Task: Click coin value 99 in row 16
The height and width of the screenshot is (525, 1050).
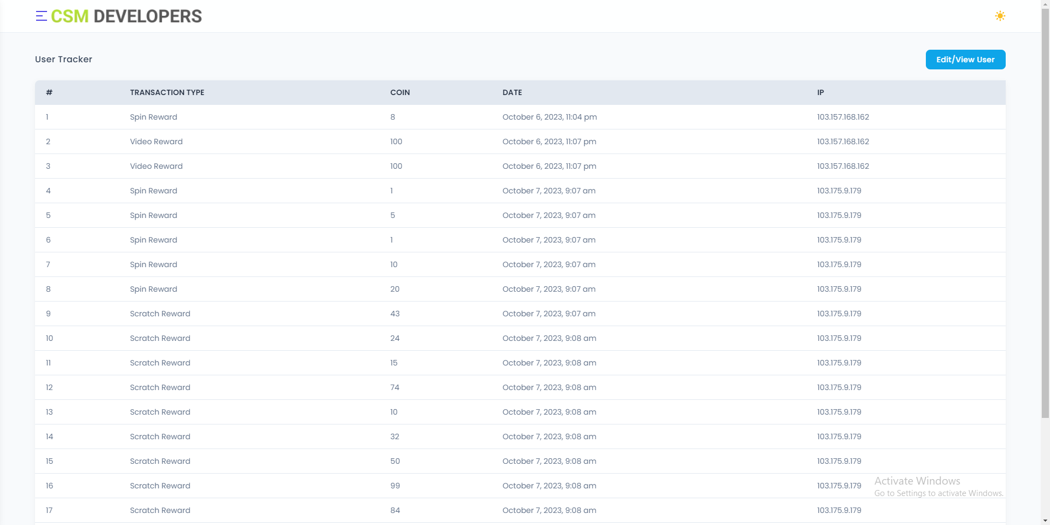Action: point(395,486)
